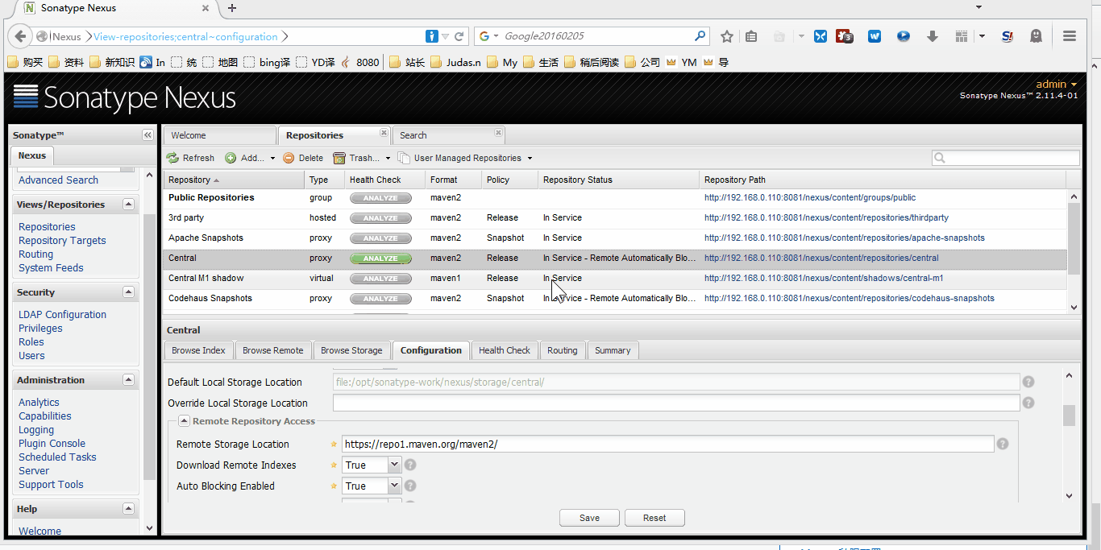1101x550 pixels.
Task: Open the Scheduled Tasks link
Action: point(57,457)
